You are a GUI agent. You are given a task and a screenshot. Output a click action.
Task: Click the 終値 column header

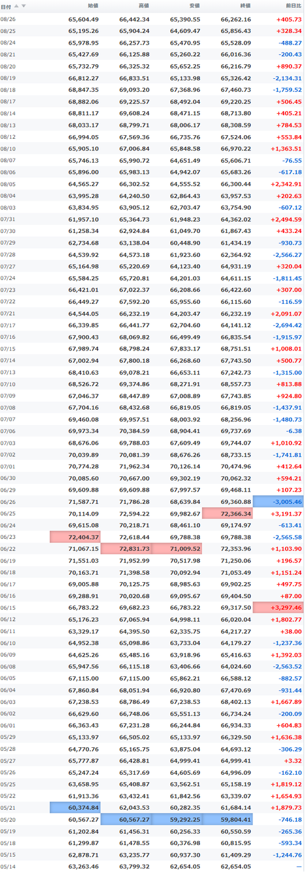245,6
